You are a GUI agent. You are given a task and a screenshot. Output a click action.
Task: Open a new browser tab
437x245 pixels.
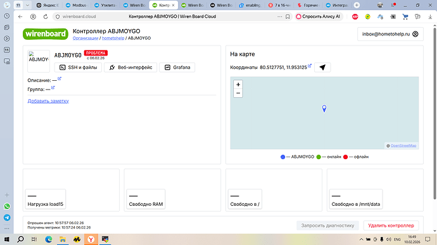point(357,5)
